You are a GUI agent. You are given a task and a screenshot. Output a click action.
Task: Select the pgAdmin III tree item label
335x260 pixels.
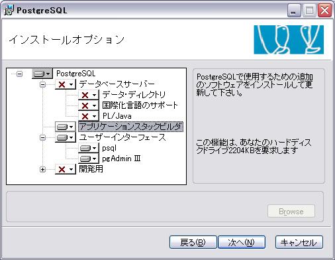click(x=121, y=159)
